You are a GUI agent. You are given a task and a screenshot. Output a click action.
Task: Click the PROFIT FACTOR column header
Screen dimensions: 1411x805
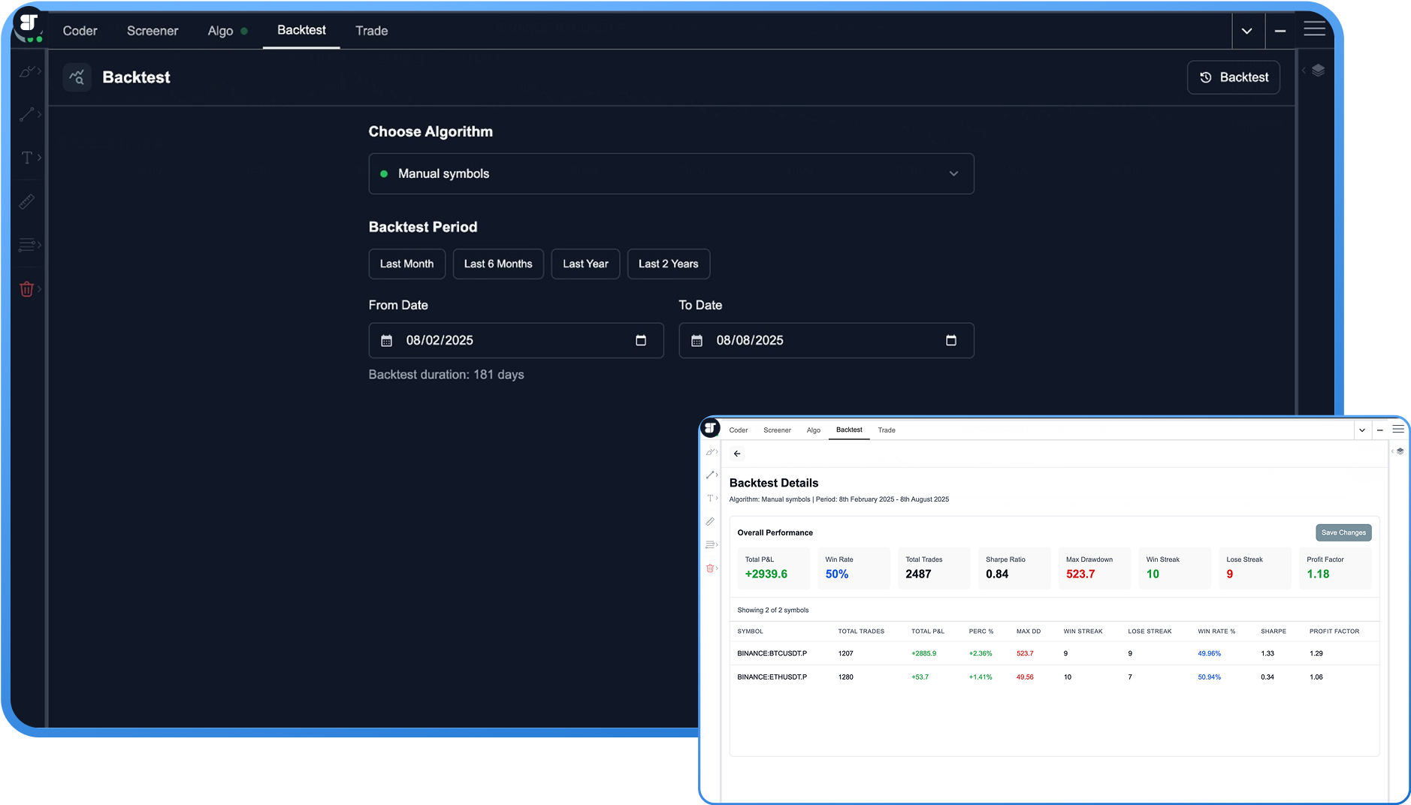pos(1334,632)
